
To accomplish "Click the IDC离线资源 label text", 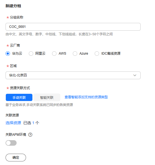I will (x=111, y=54).
